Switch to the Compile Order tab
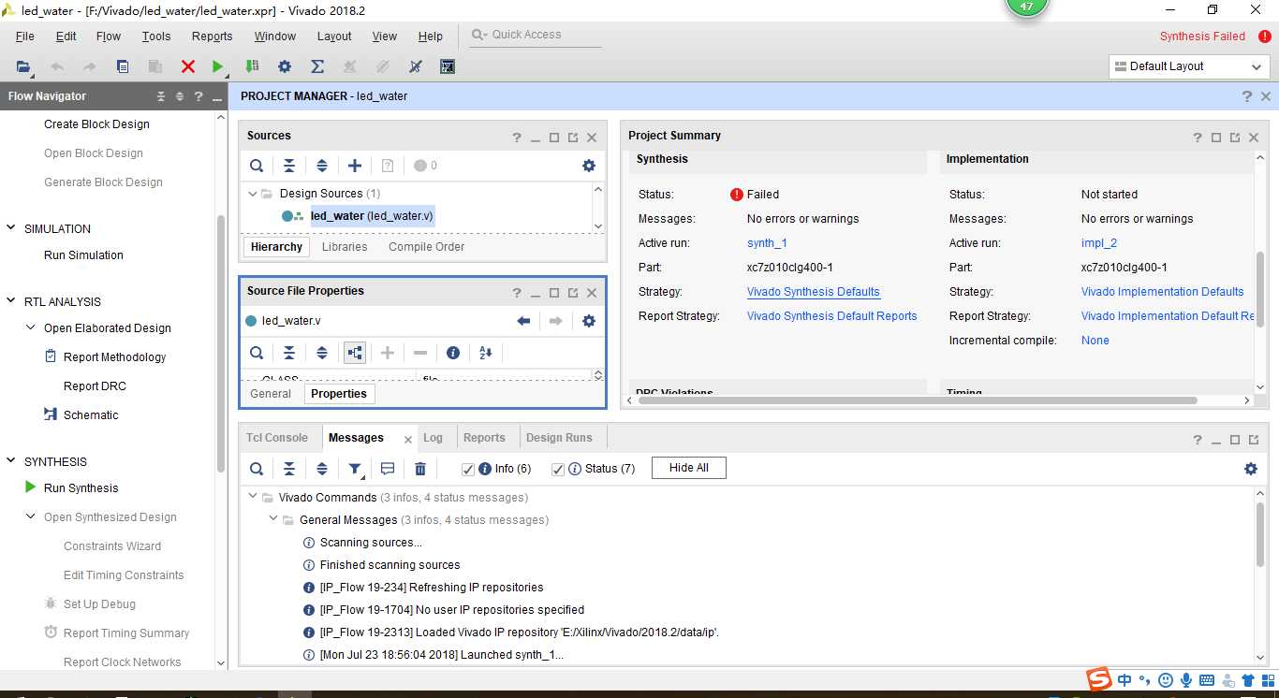Screen dimensions: 1279x698 pyautogui.click(x=427, y=247)
